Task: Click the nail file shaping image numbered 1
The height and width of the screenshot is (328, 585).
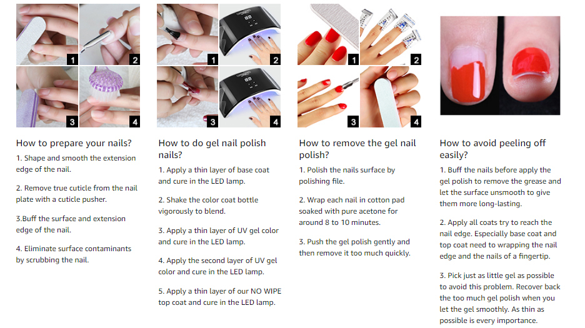Action: click(x=47, y=34)
